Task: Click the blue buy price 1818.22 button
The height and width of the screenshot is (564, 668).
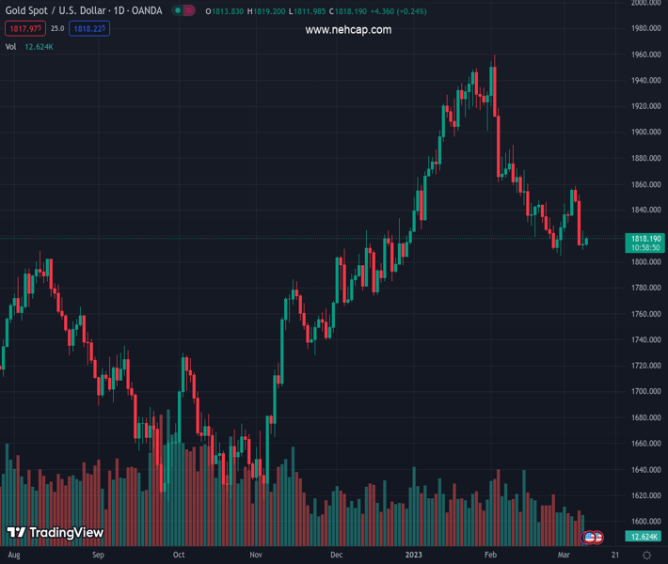Action: (90, 28)
